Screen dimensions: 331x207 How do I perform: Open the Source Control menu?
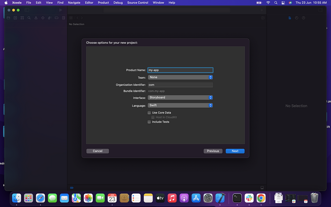tap(138, 3)
